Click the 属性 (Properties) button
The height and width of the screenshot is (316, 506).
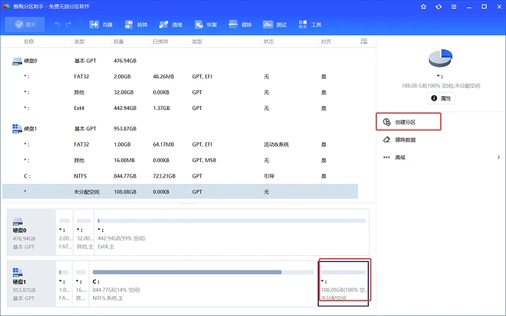(440, 98)
